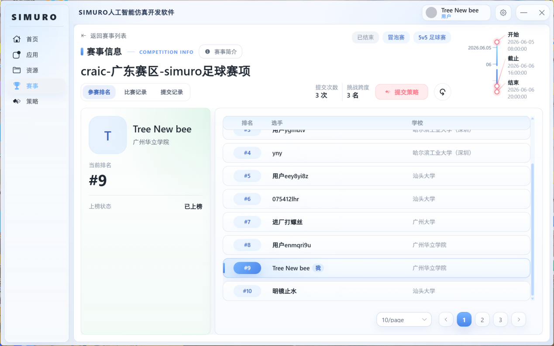Click the large T avatar tile

click(108, 135)
